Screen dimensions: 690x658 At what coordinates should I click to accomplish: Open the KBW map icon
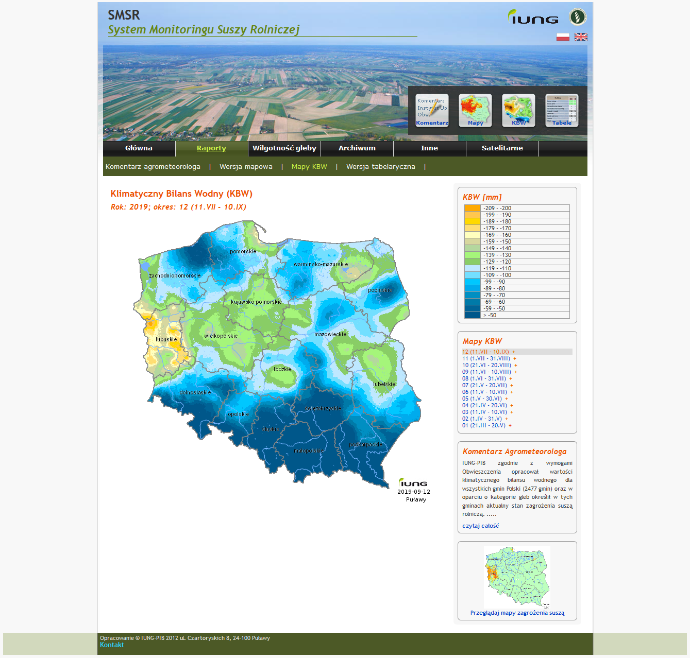(518, 110)
